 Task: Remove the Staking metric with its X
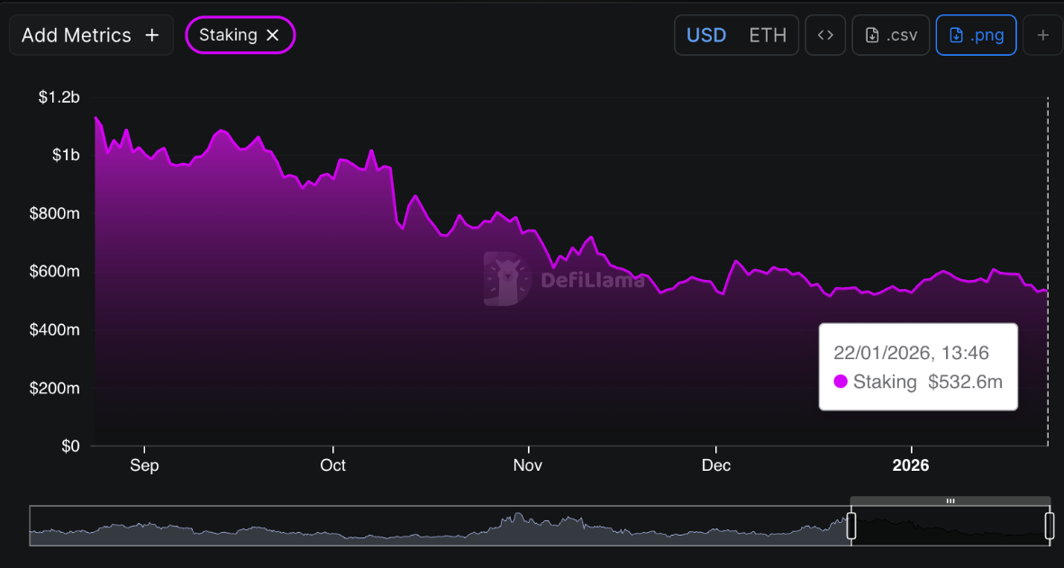tap(273, 35)
